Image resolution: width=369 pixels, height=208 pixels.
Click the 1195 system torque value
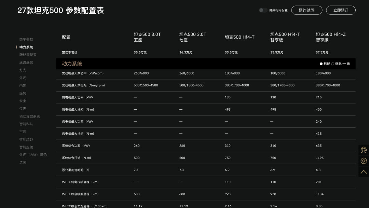pyautogui.click(x=319, y=158)
